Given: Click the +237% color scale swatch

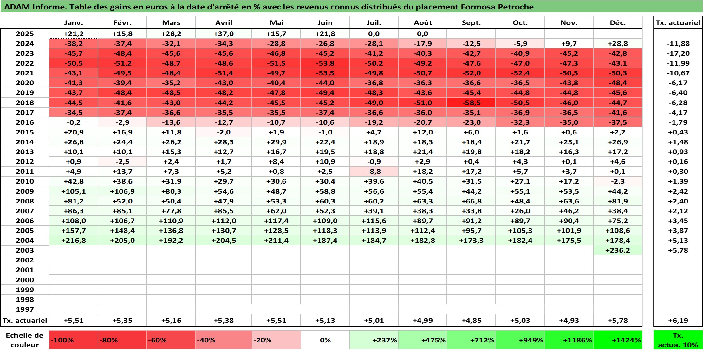Looking at the screenshot, I should click(374, 340).
